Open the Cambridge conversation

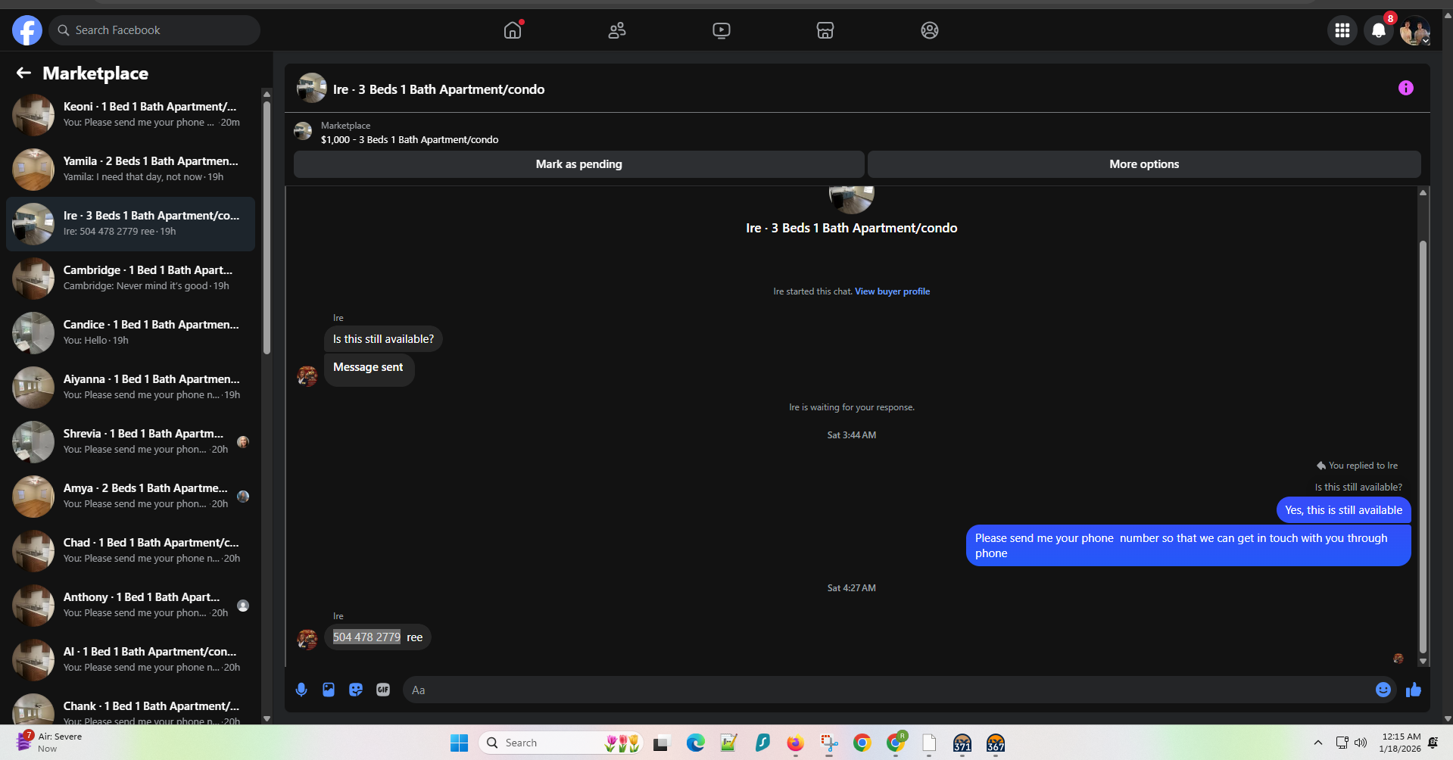click(x=130, y=279)
